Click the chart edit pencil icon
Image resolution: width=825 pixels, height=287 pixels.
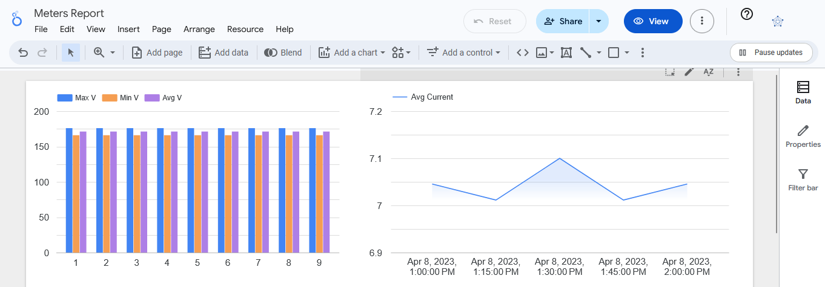tap(689, 72)
